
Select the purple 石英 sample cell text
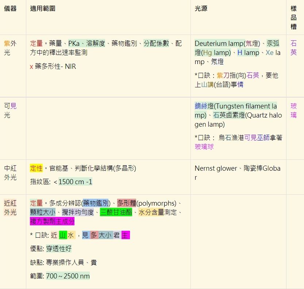pos(293,48)
